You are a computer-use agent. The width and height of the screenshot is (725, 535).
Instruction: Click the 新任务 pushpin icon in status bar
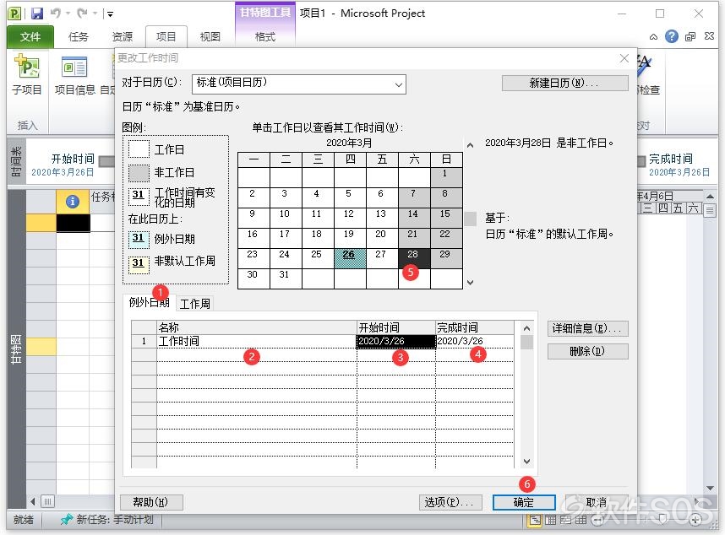[67, 520]
